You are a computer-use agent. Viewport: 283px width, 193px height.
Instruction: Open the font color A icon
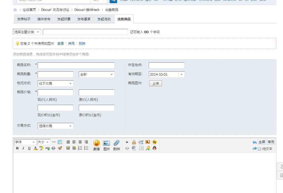pyautogui.click(x=35, y=148)
